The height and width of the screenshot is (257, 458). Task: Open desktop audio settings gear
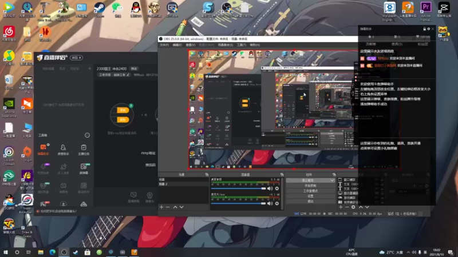click(x=277, y=188)
